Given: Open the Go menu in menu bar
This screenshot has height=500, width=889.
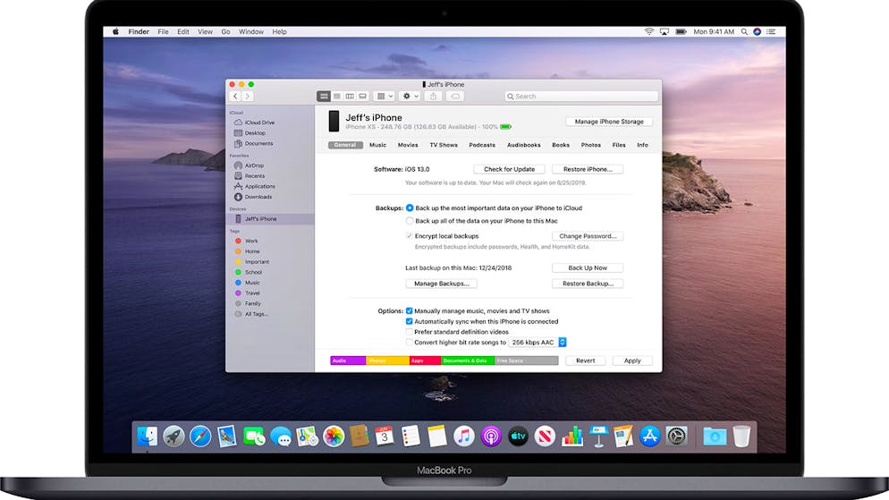Looking at the screenshot, I should 225,31.
